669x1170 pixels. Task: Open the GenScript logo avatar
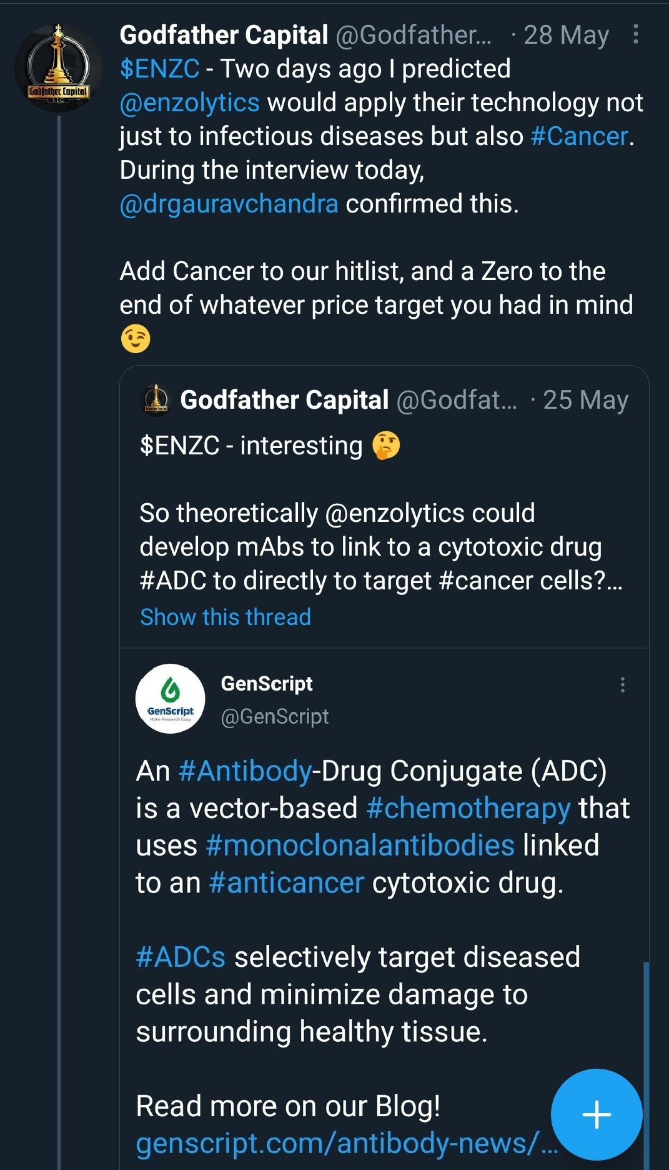click(x=170, y=698)
